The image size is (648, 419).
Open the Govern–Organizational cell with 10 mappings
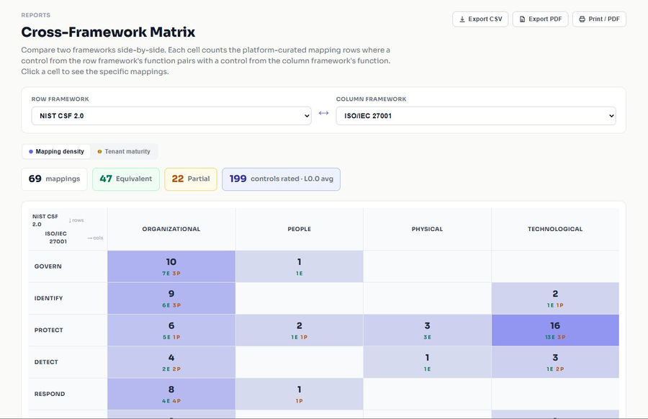(171, 266)
